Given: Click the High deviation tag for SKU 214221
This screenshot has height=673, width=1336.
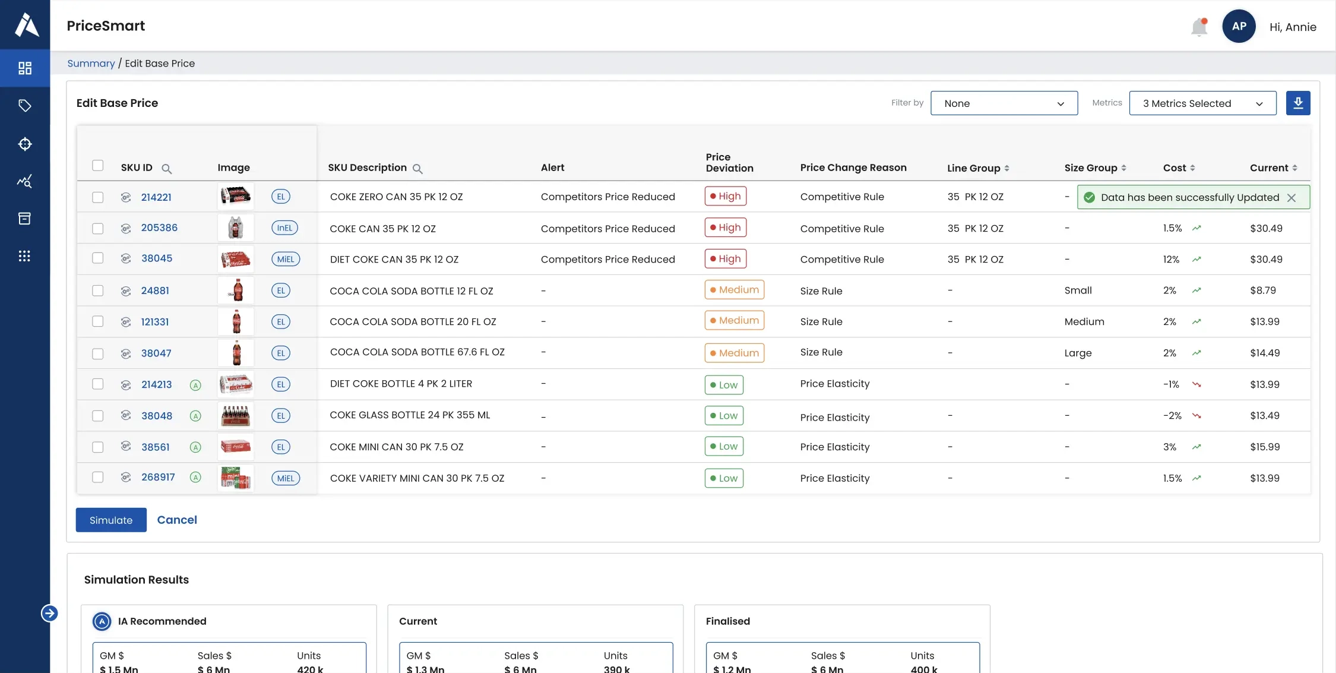Looking at the screenshot, I should [726, 196].
